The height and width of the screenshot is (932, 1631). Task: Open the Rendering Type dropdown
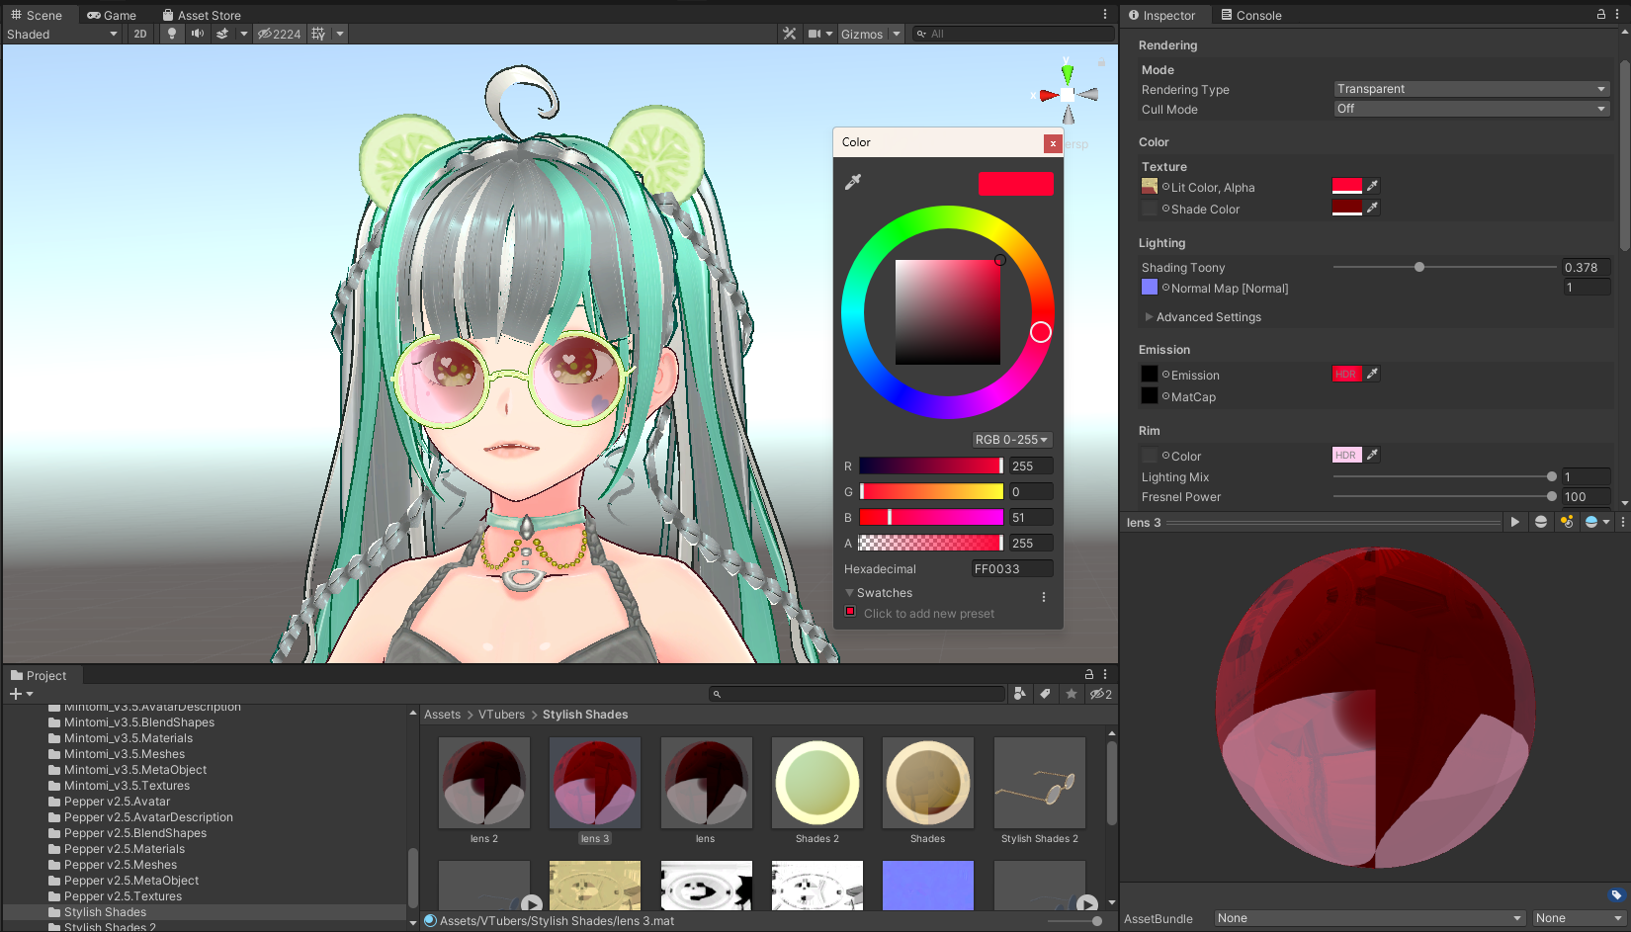pos(1470,88)
